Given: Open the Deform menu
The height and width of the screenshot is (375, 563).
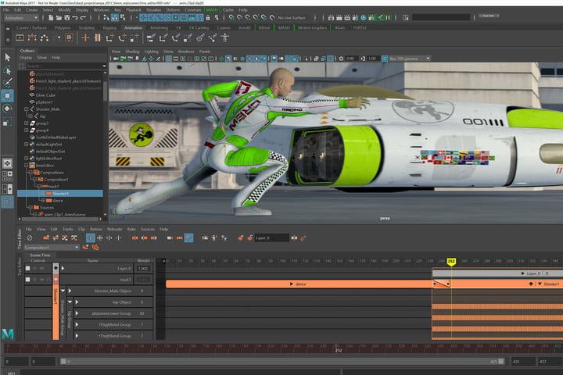Looking at the screenshot, I should tap(173, 10).
